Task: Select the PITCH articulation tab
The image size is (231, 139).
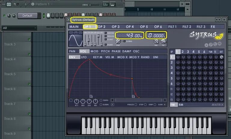Action: click(105, 51)
